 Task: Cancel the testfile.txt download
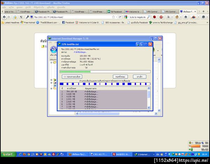pos(140,77)
